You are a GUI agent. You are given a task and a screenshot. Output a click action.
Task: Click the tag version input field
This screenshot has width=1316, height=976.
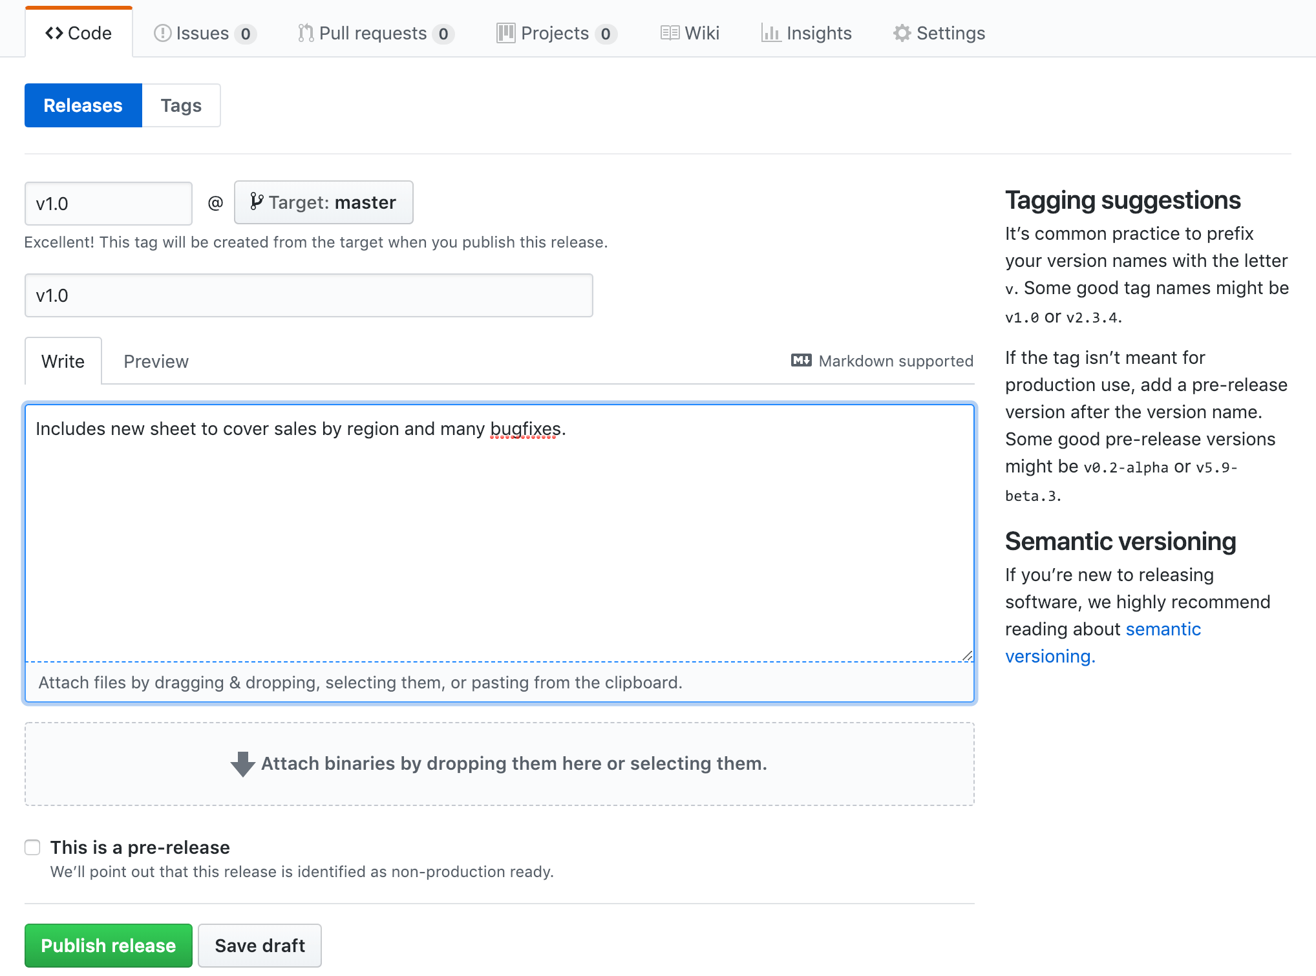coord(108,204)
